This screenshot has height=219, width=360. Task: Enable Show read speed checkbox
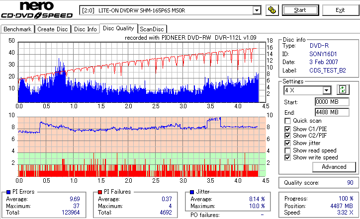[287, 150]
